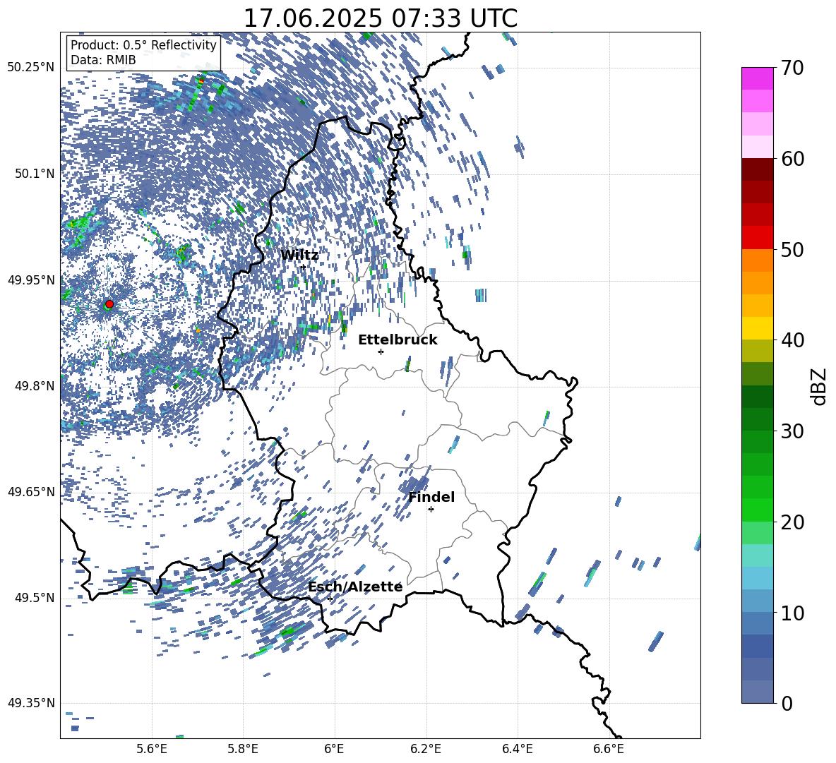Click the colorbar tick value 60
The image size is (836, 763).
(x=792, y=159)
